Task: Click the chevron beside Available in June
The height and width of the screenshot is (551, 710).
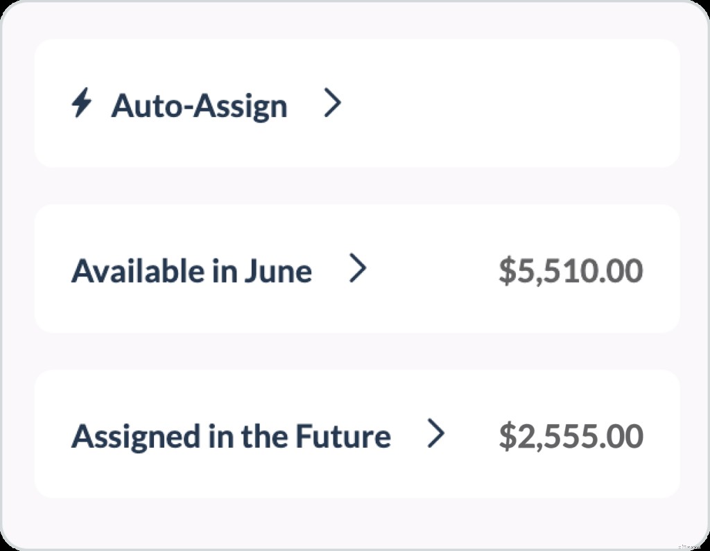Action: click(359, 268)
